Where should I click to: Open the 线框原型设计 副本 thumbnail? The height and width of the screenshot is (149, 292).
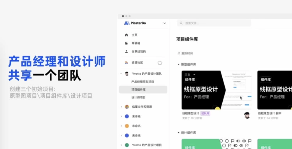[275, 90]
